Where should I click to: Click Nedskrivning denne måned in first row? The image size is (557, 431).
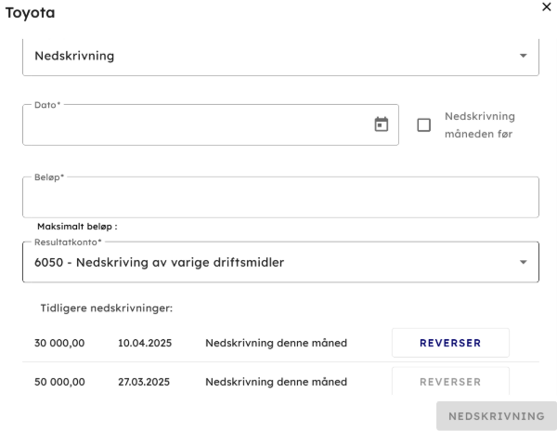(x=276, y=343)
